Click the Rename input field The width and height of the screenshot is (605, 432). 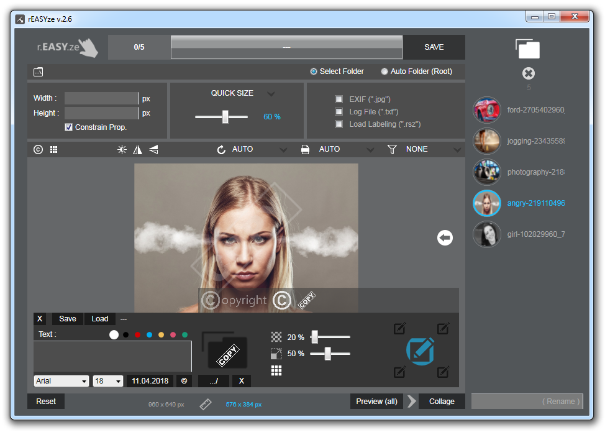(x=527, y=402)
